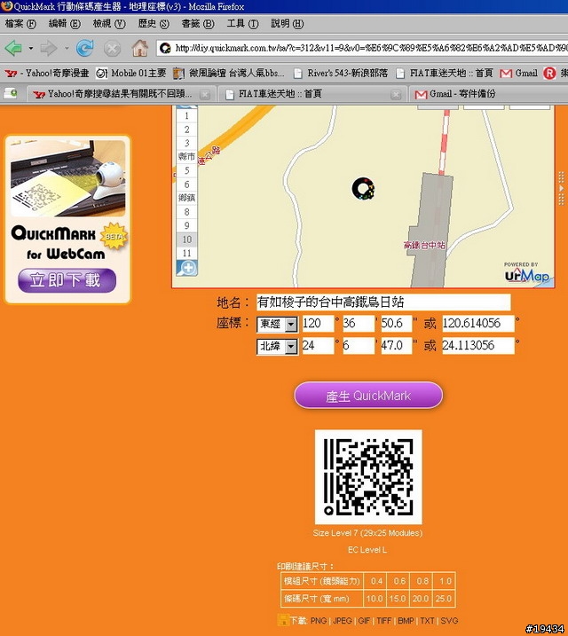Click the URL address bar

pyautogui.click(x=362, y=48)
